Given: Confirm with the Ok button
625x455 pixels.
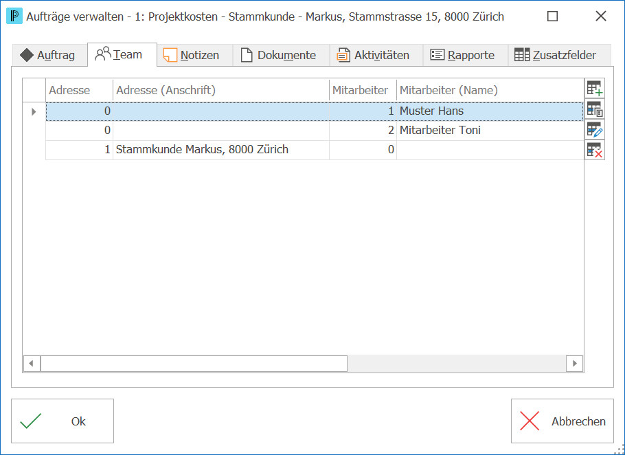Looking at the screenshot, I should pos(62,421).
